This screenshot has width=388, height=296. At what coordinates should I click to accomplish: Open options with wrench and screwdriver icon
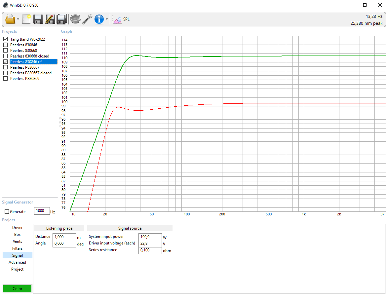pos(87,19)
